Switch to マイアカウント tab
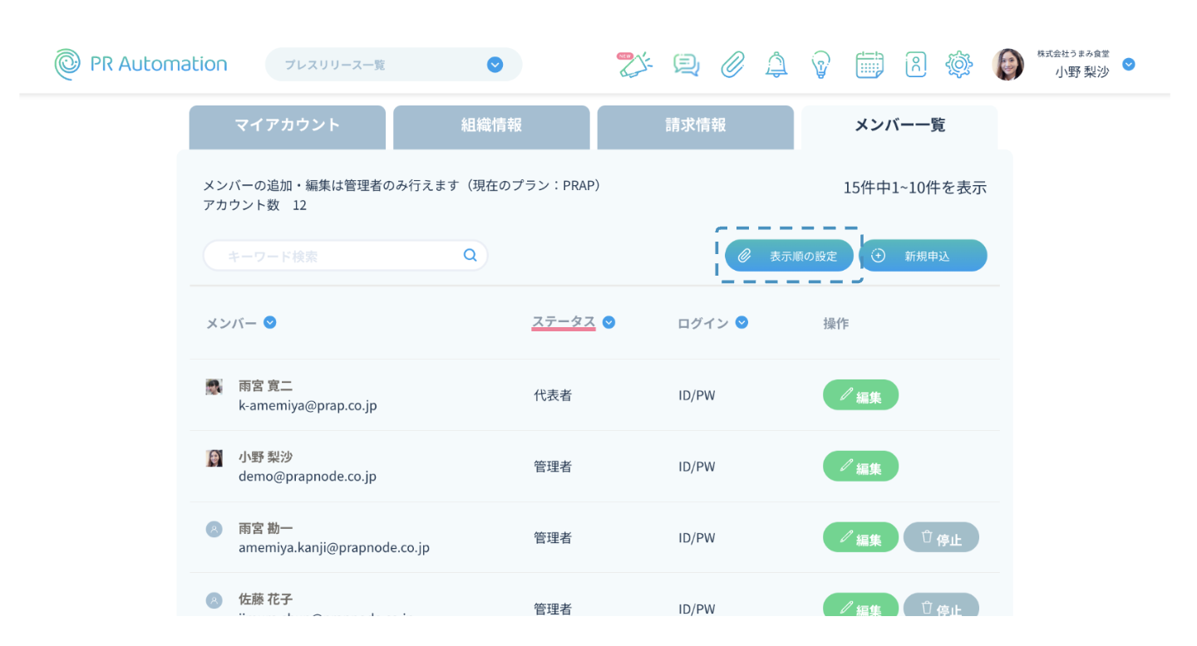Image resolution: width=1197 pixels, height=646 pixels. click(x=287, y=126)
